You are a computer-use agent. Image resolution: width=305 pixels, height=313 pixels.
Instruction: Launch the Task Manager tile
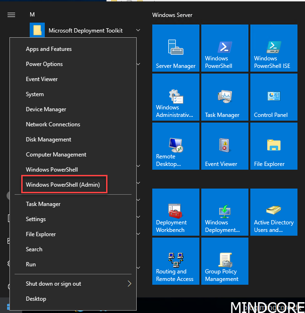click(x=225, y=97)
